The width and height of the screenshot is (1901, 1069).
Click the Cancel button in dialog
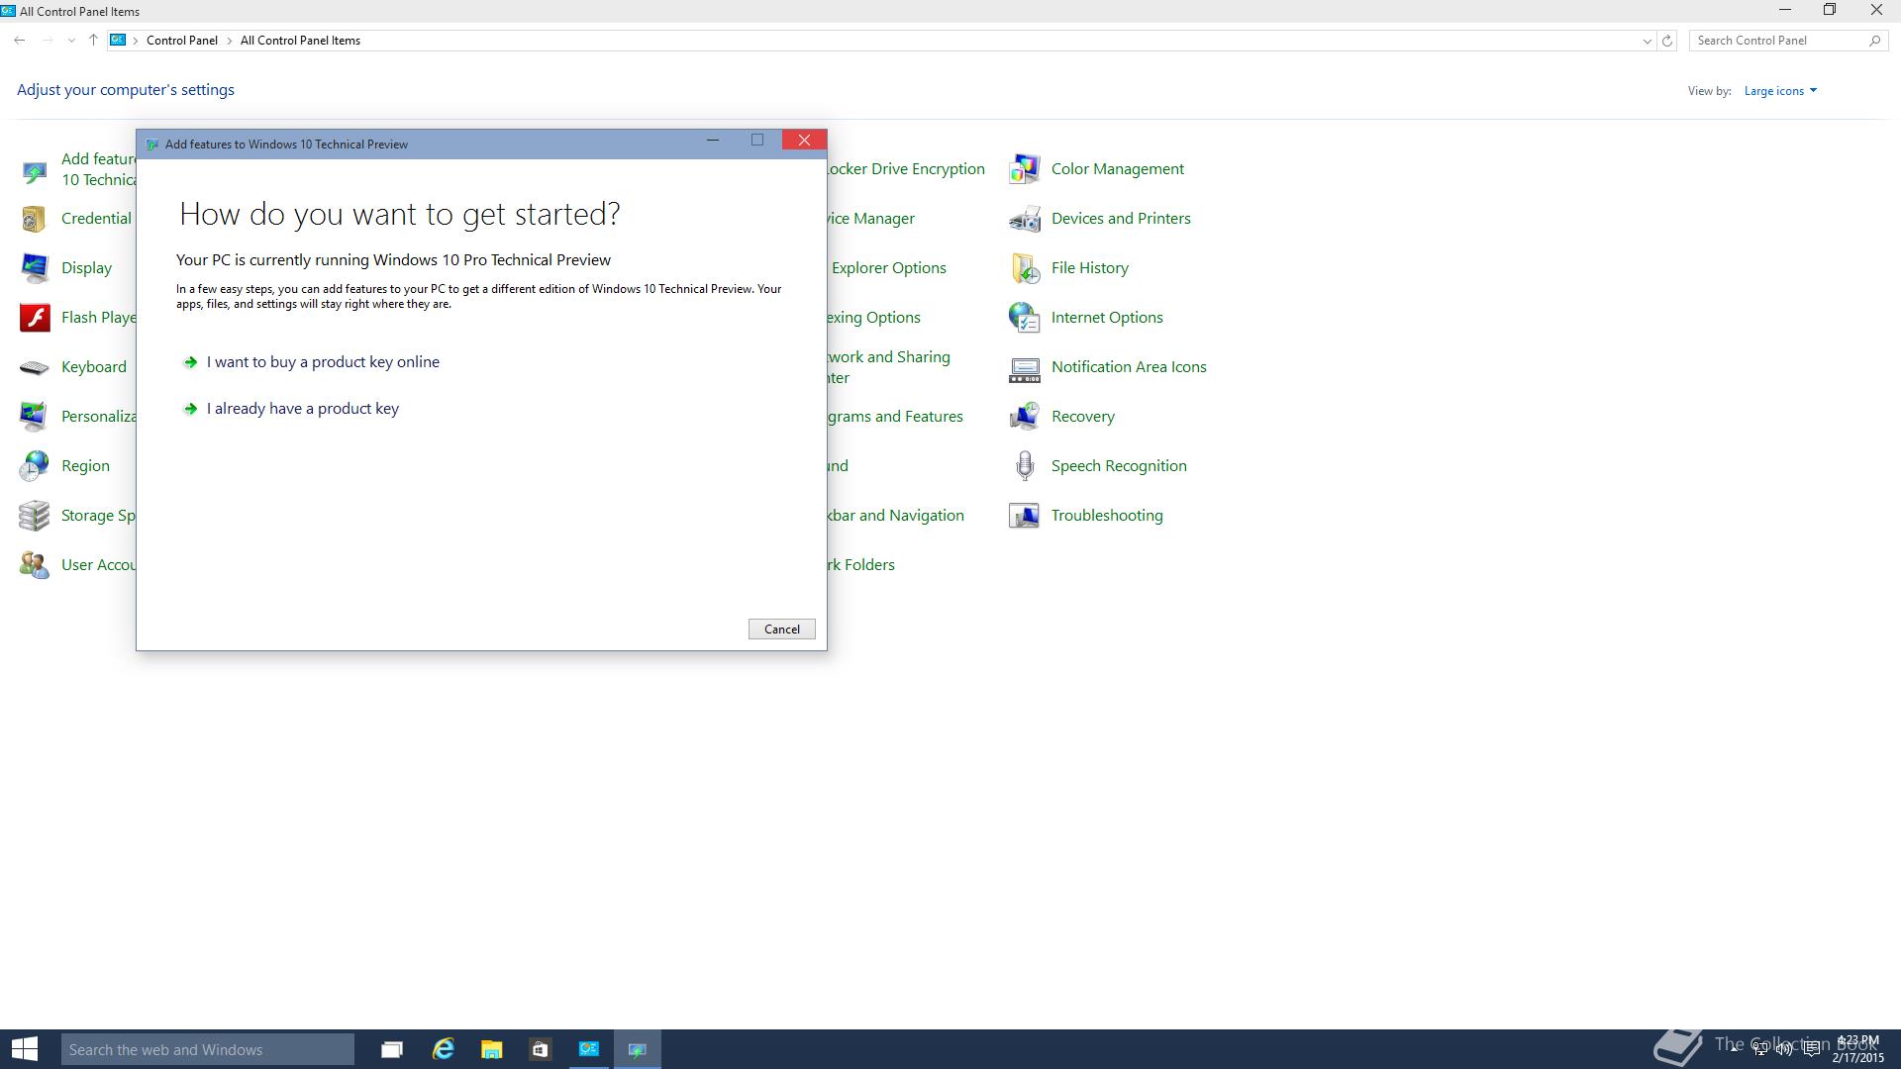[x=781, y=630]
